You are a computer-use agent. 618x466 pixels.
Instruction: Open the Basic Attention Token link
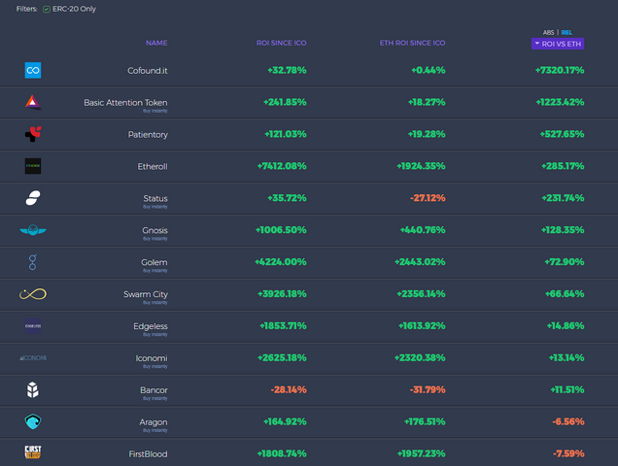pos(125,102)
